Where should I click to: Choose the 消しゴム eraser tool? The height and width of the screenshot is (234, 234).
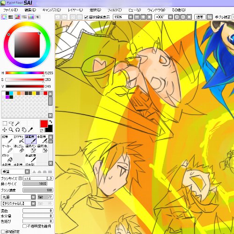tap(19, 148)
